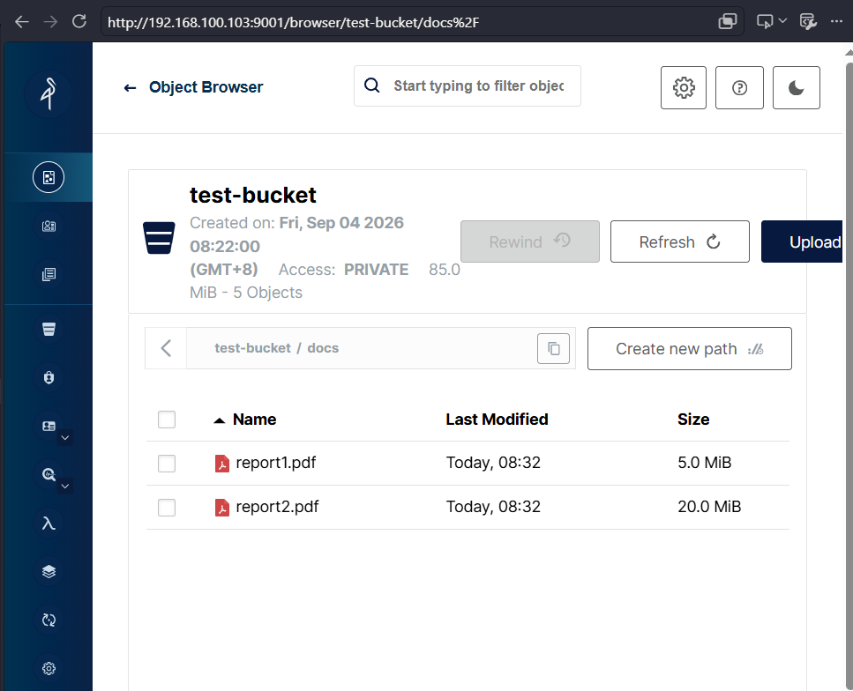Open the report2.pdf file name

point(278,507)
